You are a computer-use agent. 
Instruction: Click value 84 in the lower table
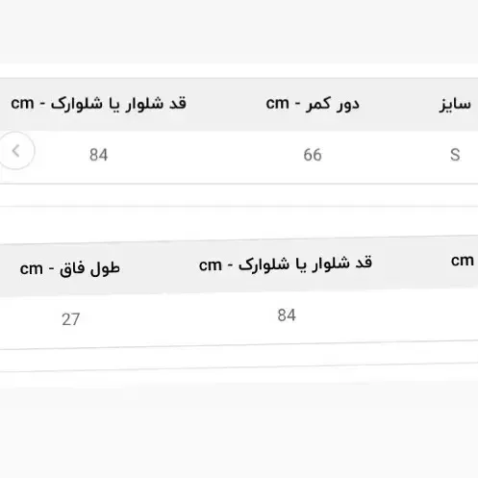click(287, 315)
